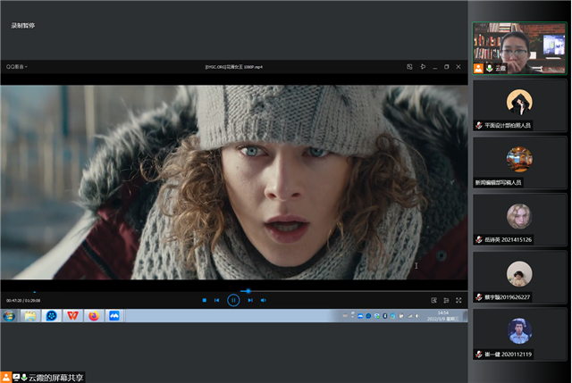
Task: Click muted mic icon beside 2021415126
Action: [479, 240]
